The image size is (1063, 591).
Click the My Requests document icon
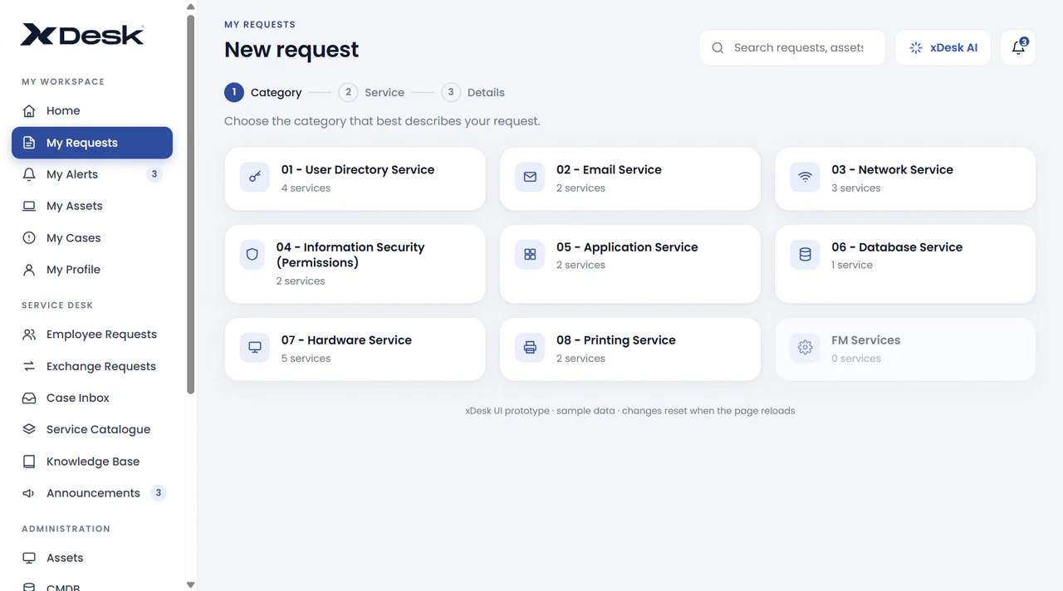tap(29, 143)
